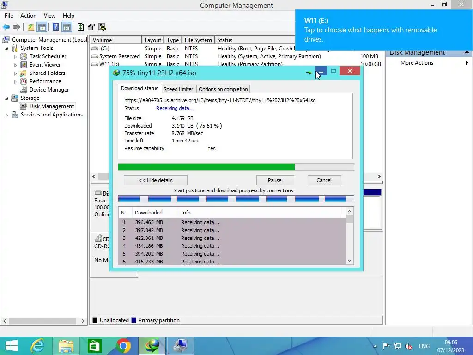Expand More Actions submenu arrow
Image resolution: width=473 pixels, height=355 pixels.
click(x=467, y=63)
